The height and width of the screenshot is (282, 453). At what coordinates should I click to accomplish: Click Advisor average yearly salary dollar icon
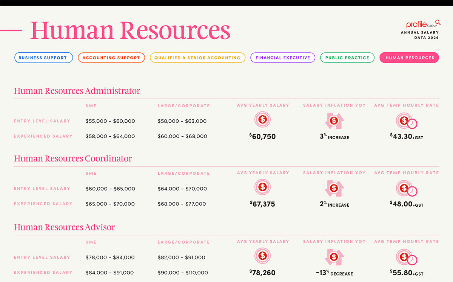263,256
